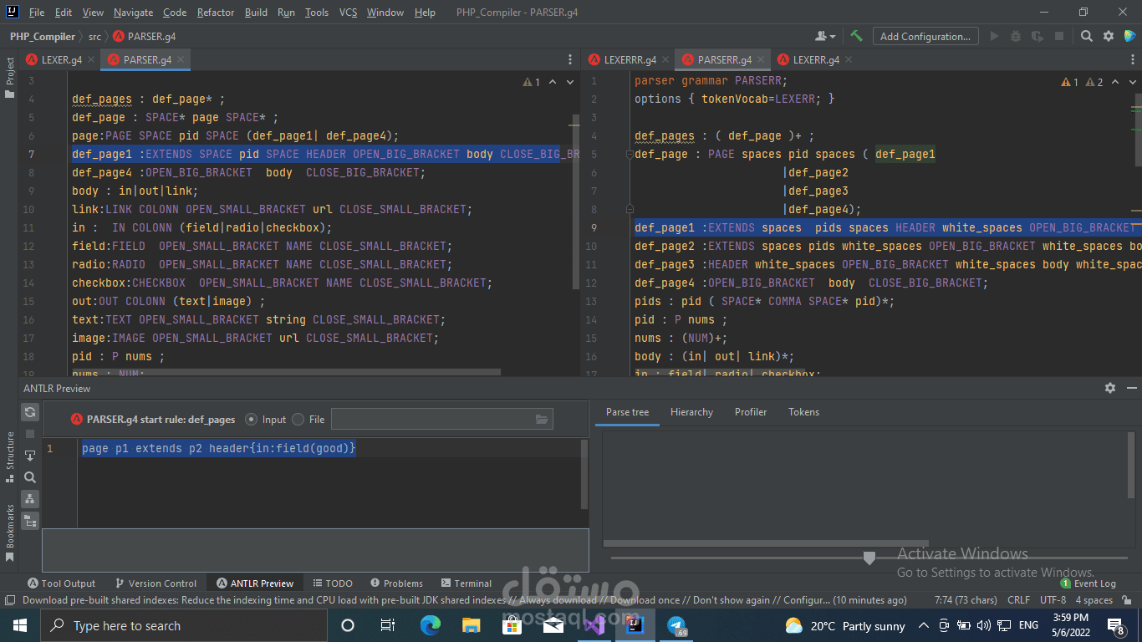The width and height of the screenshot is (1142, 642).
Task: Click the Add Configuration button
Action: 925,36
